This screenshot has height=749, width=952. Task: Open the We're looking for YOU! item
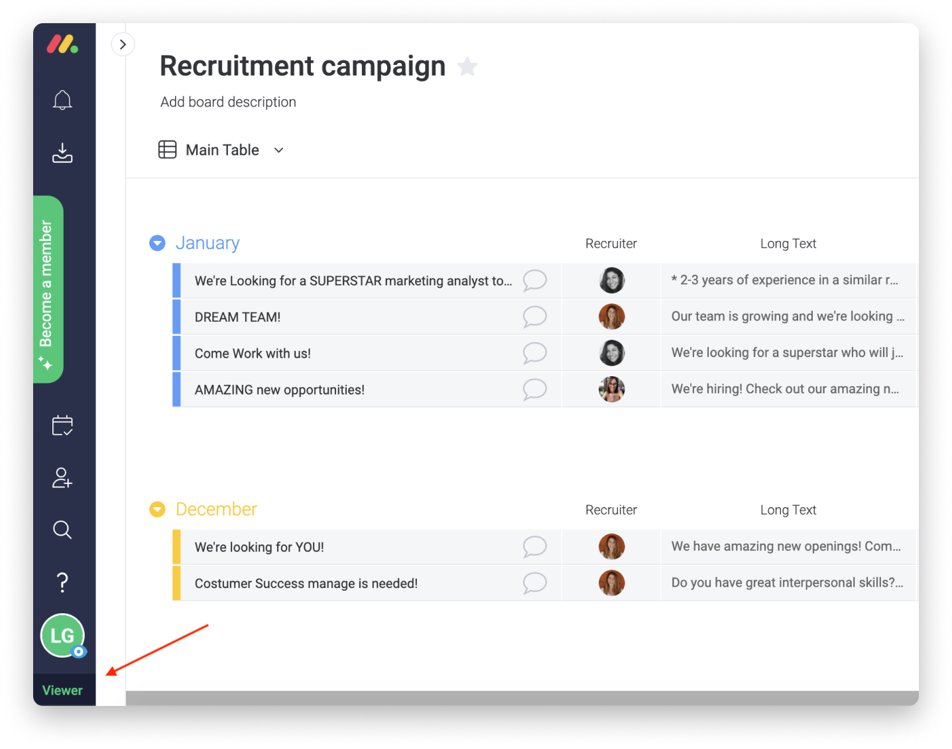coord(259,547)
